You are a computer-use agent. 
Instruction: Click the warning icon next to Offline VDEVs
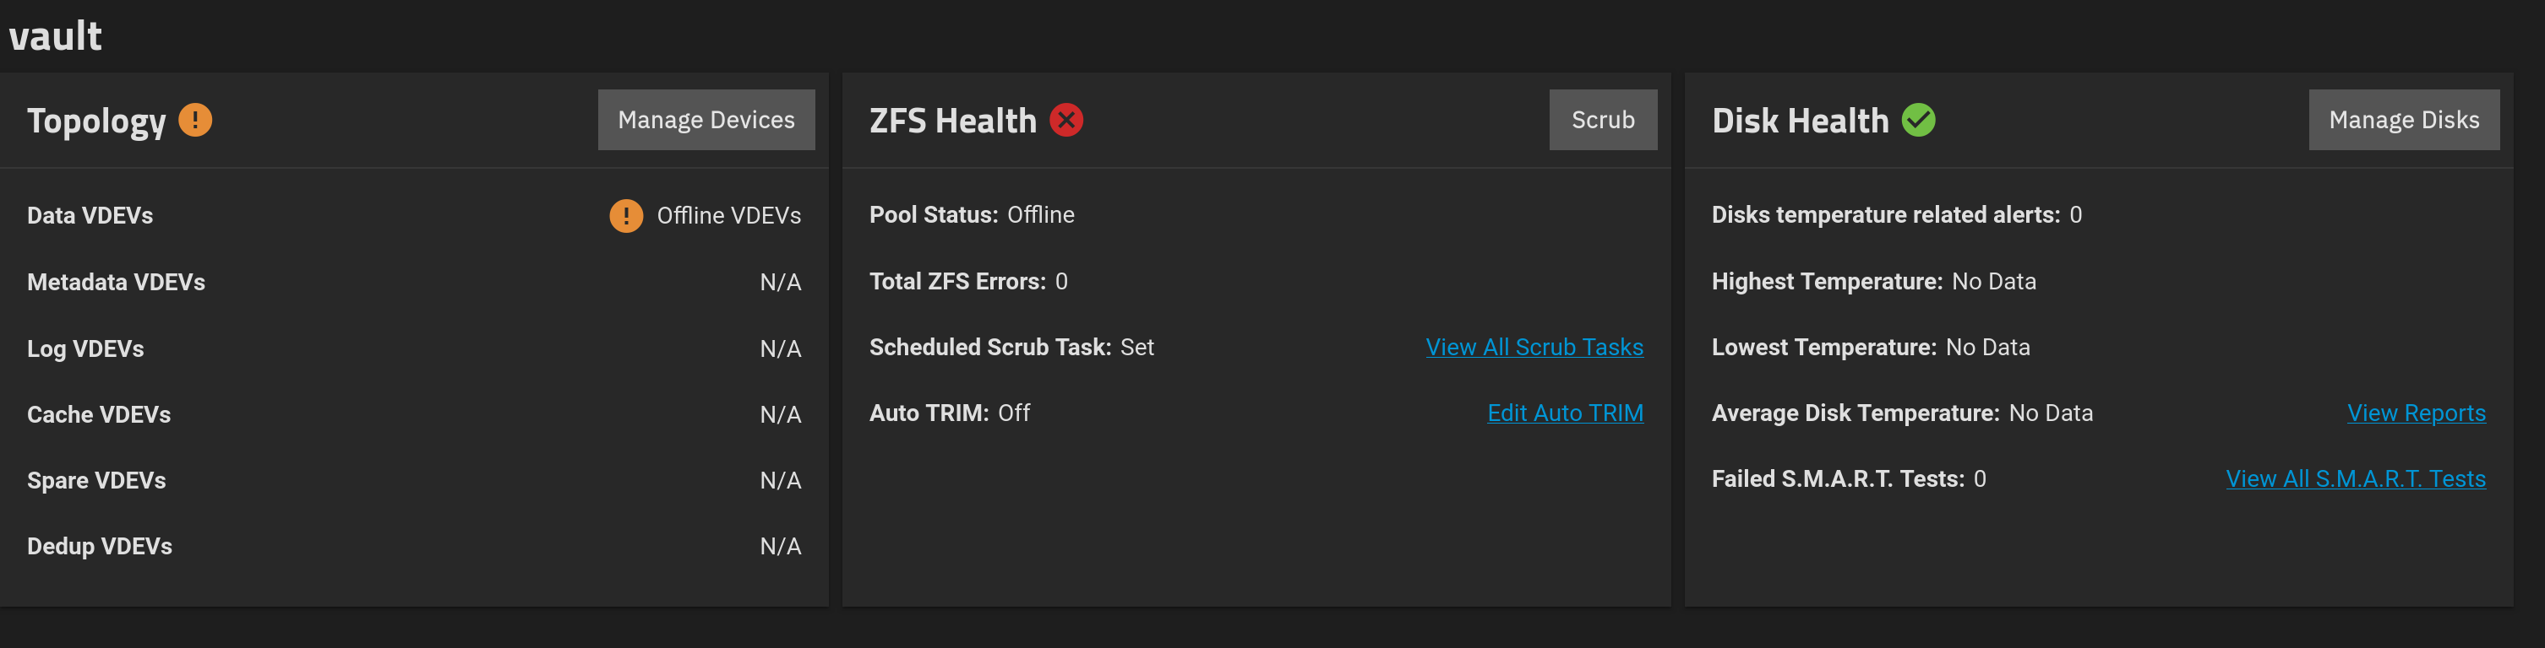pos(625,215)
